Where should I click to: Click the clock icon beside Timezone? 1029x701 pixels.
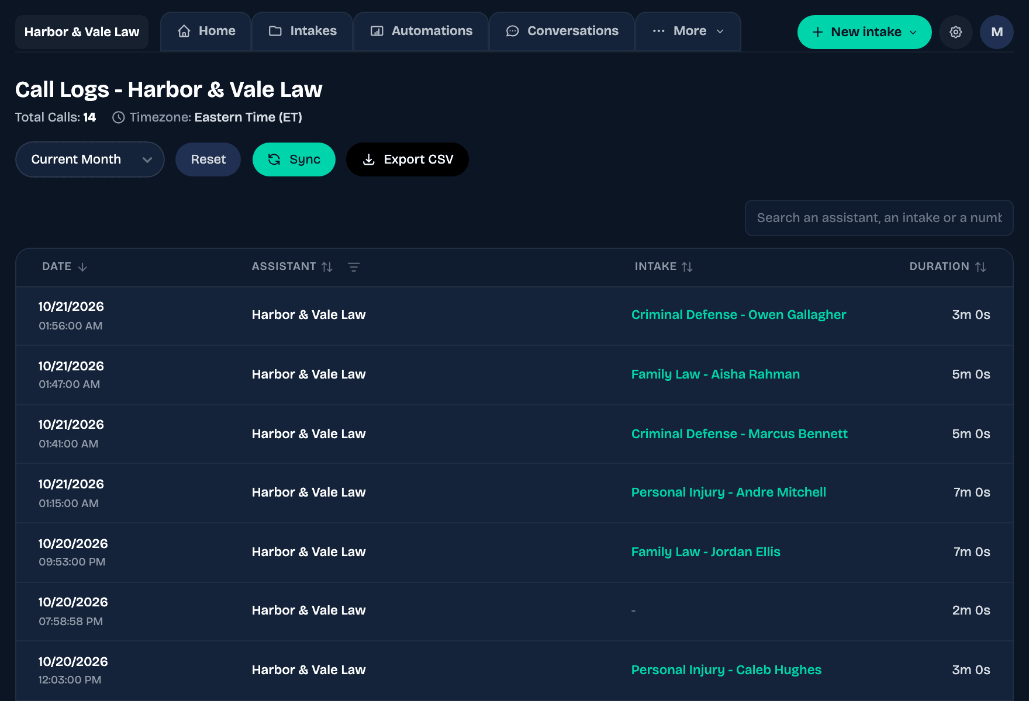[x=118, y=117]
